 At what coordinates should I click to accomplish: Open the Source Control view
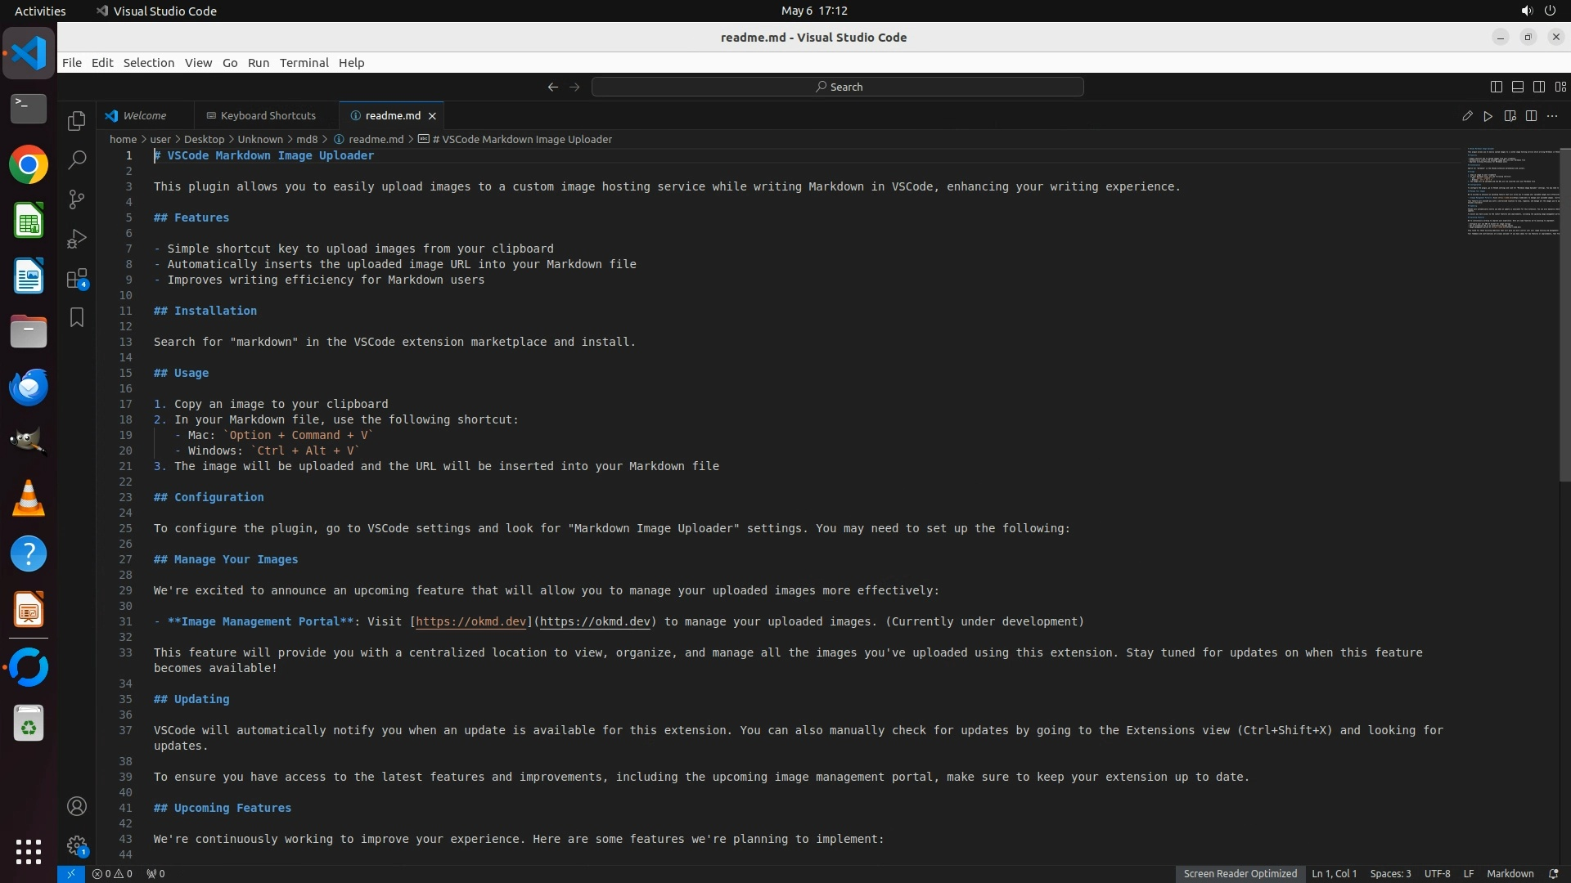[x=77, y=199]
